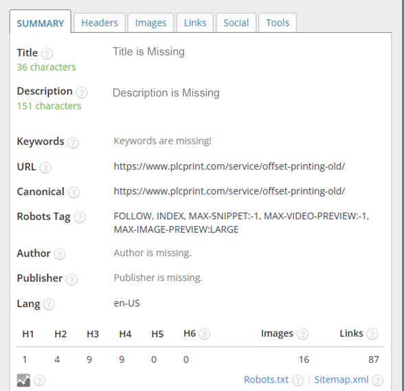The image size is (404, 391).
Task: Click the chart graph icon at bottom left
Action: click(23, 380)
